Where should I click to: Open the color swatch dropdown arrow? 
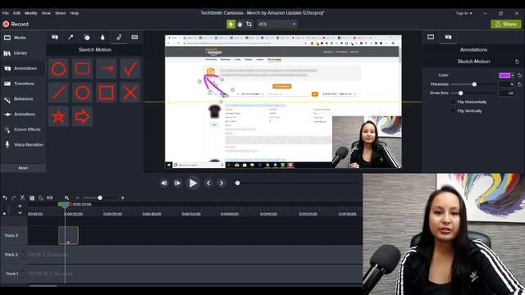point(512,75)
